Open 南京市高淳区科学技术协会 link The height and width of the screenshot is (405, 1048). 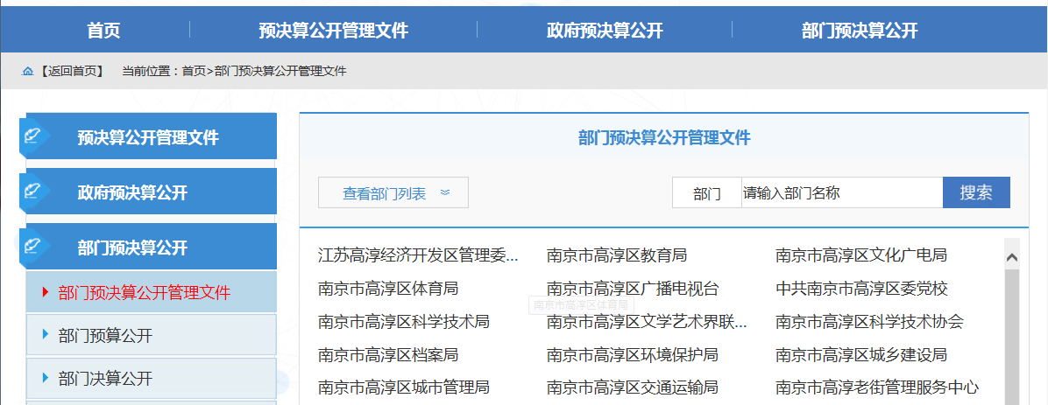[869, 322]
